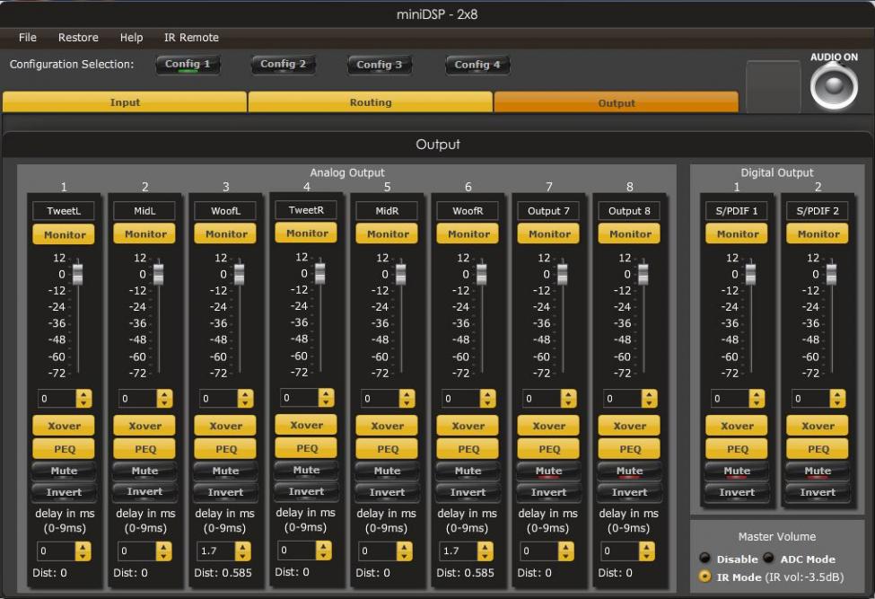Screen dimensions: 875x599
Task: Click Monitor on the TweetL channel
Action: 65,234
